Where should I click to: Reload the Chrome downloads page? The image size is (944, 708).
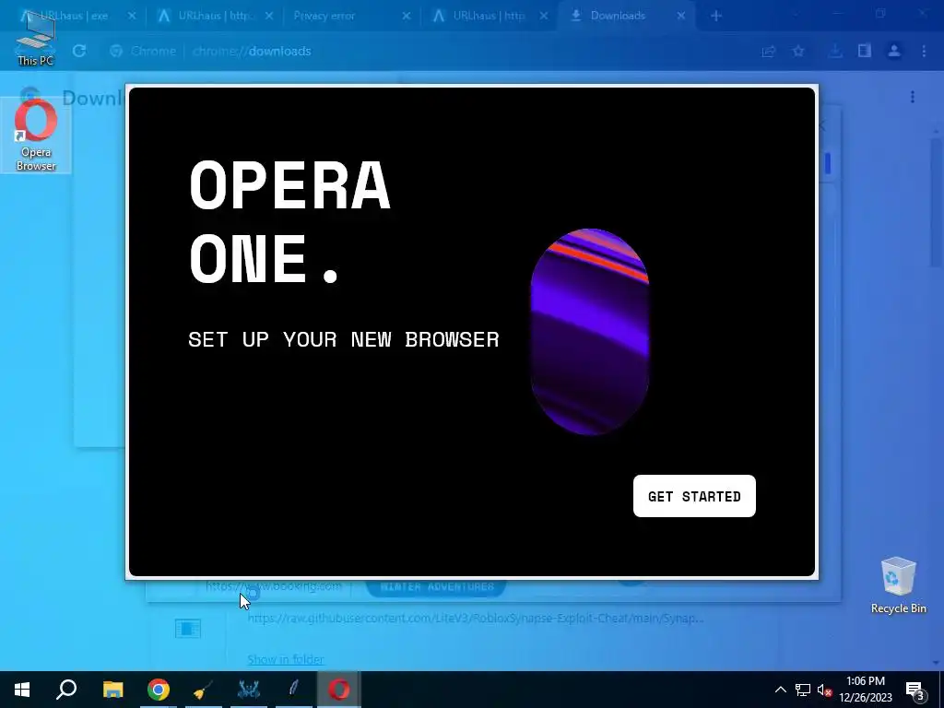pos(79,52)
